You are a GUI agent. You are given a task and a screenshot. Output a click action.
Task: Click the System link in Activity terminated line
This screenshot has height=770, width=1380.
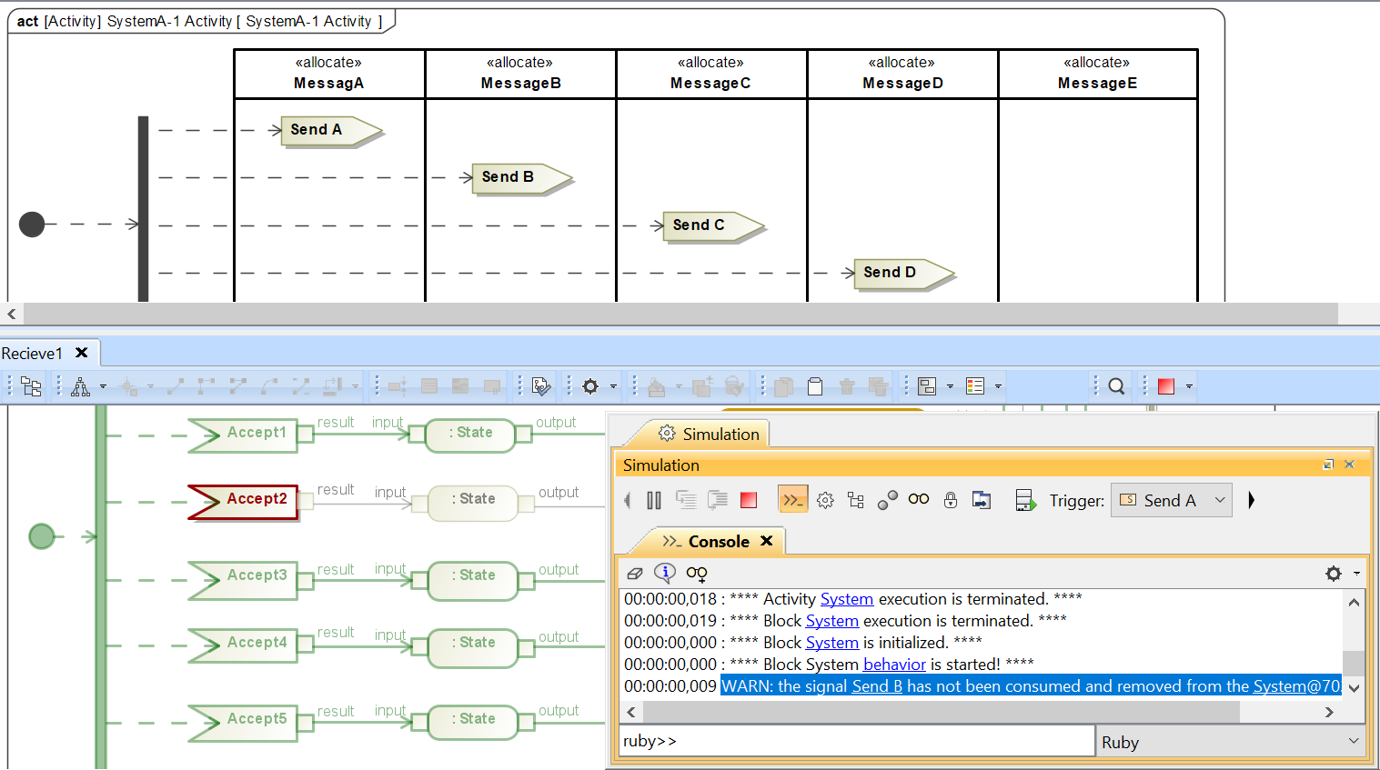(846, 599)
